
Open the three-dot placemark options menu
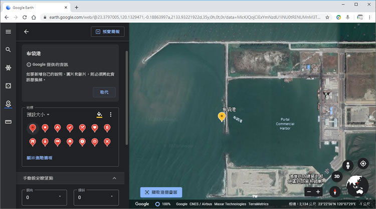coord(111,115)
